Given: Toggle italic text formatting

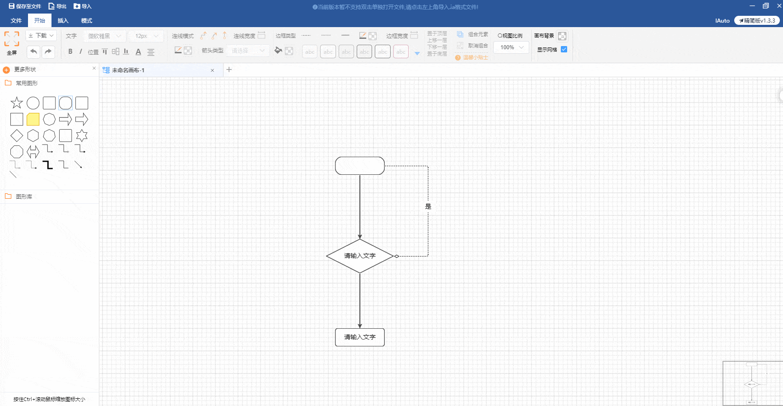Looking at the screenshot, I should (81, 51).
